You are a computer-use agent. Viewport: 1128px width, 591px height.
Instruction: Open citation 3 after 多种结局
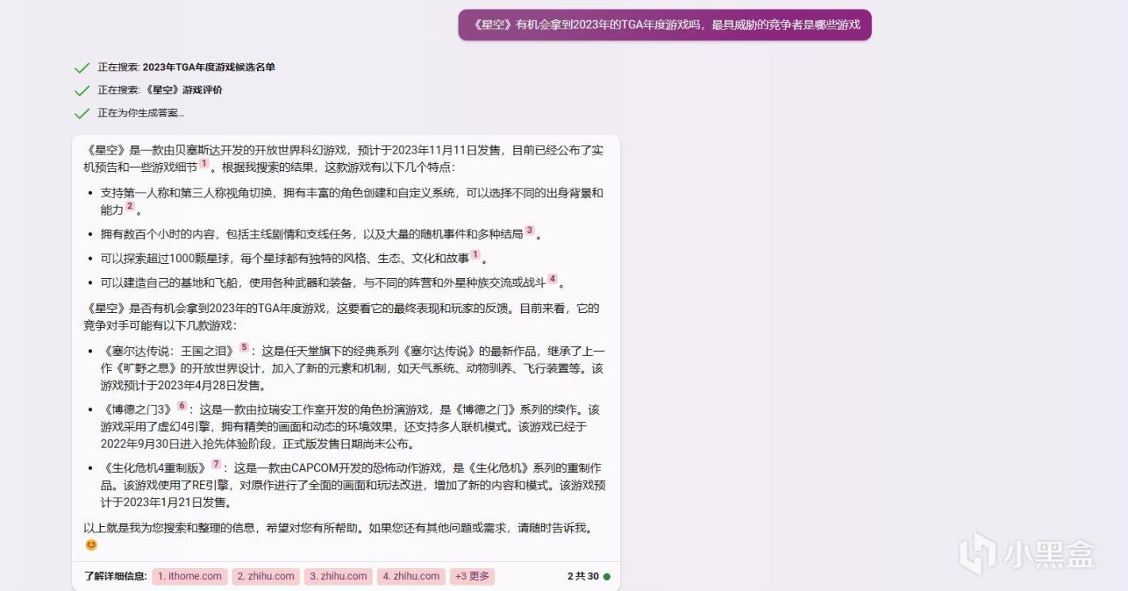click(x=529, y=231)
